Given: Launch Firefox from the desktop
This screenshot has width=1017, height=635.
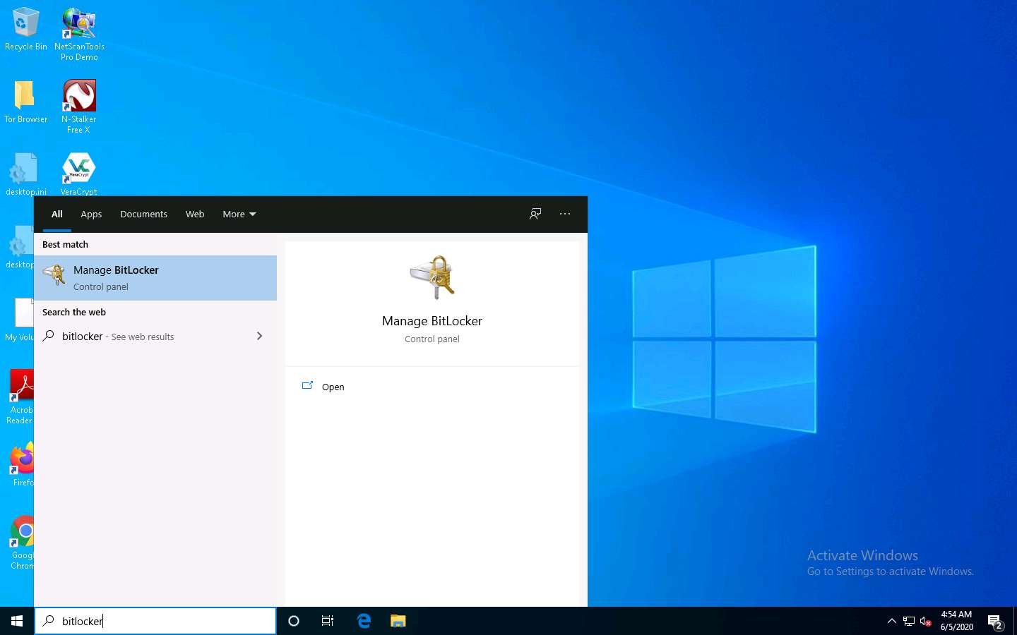Looking at the screenshot, I should pyautogui.click(x=20, y=459).
